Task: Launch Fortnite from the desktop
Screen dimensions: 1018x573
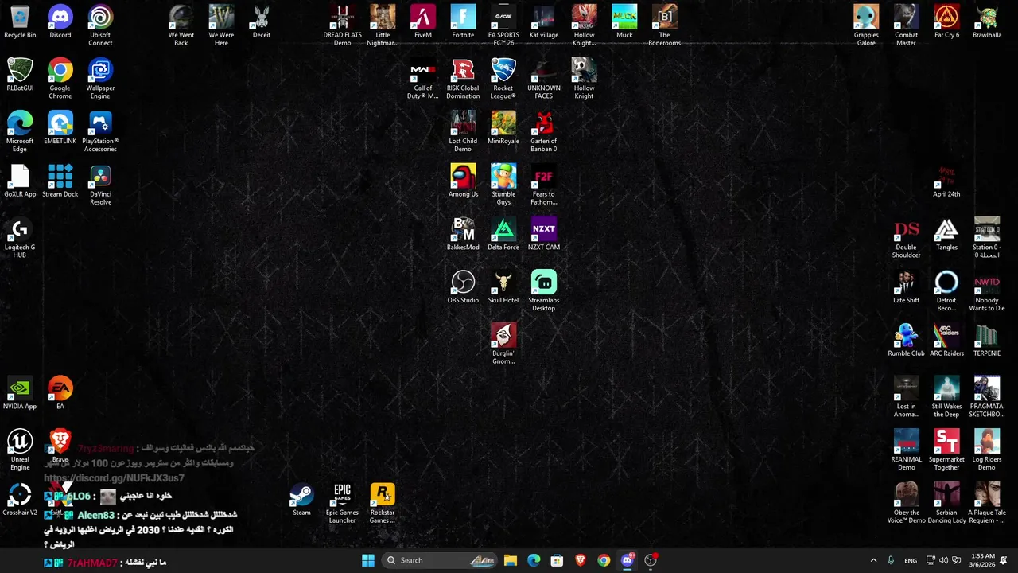Action: [463, 22]
